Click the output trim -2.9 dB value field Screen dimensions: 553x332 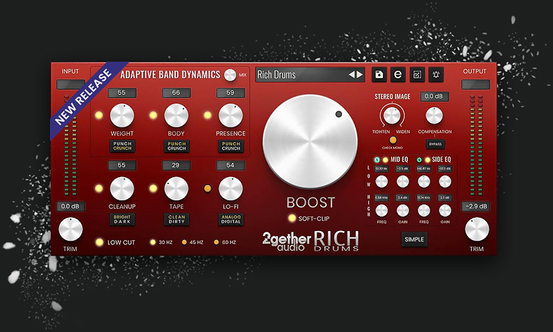476,207
